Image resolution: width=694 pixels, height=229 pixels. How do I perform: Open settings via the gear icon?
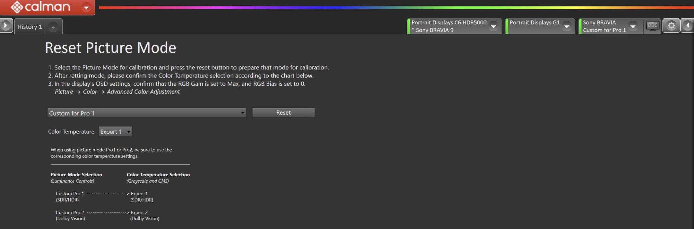(671, 26)
